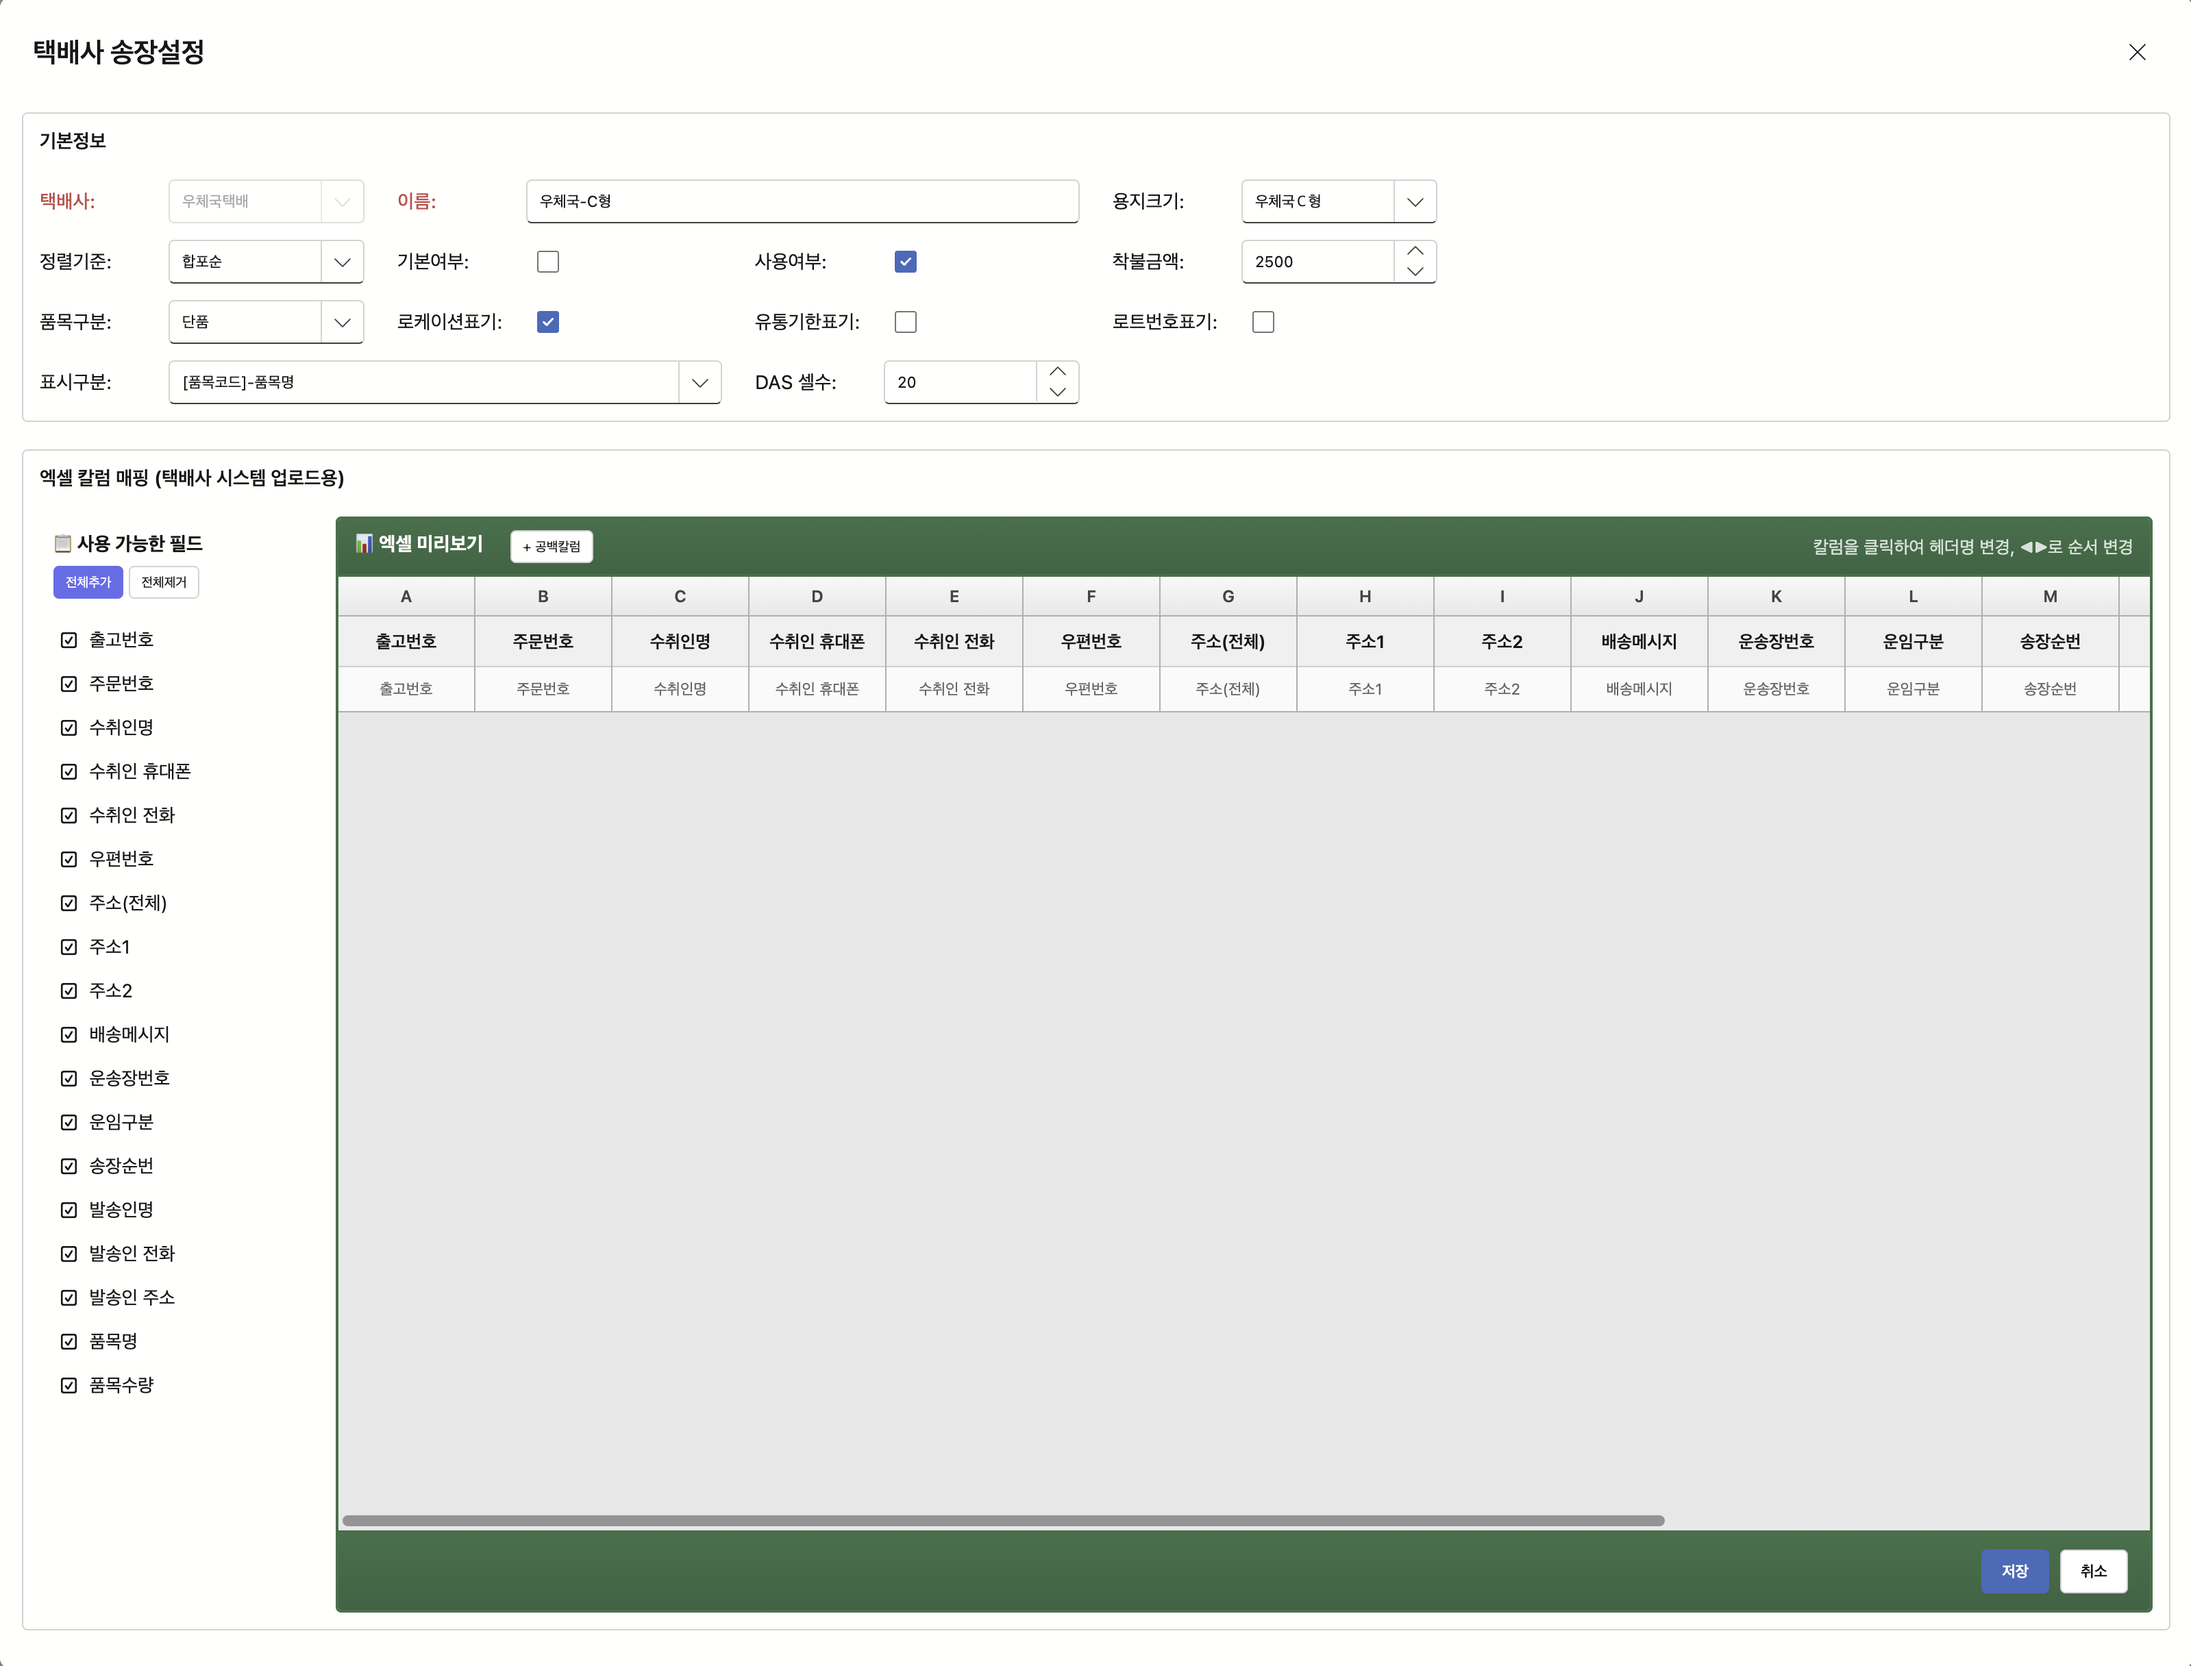Toggle the 운임구분 field checkbox
Screen dimensions: 2191x1666
click(x=69, y=1123)
